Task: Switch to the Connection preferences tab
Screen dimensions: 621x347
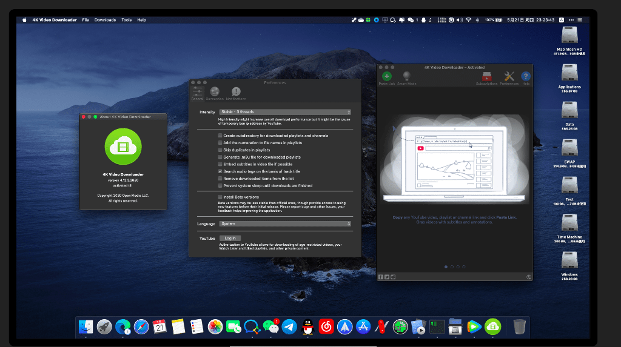Action: 215,92
